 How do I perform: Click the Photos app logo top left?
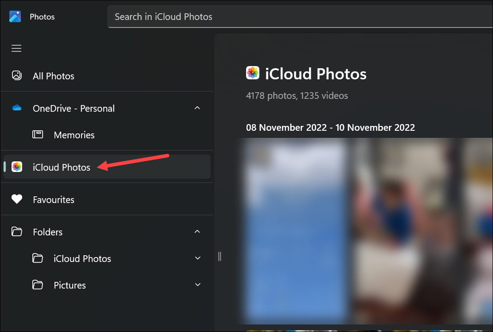(x=14, y=16)
